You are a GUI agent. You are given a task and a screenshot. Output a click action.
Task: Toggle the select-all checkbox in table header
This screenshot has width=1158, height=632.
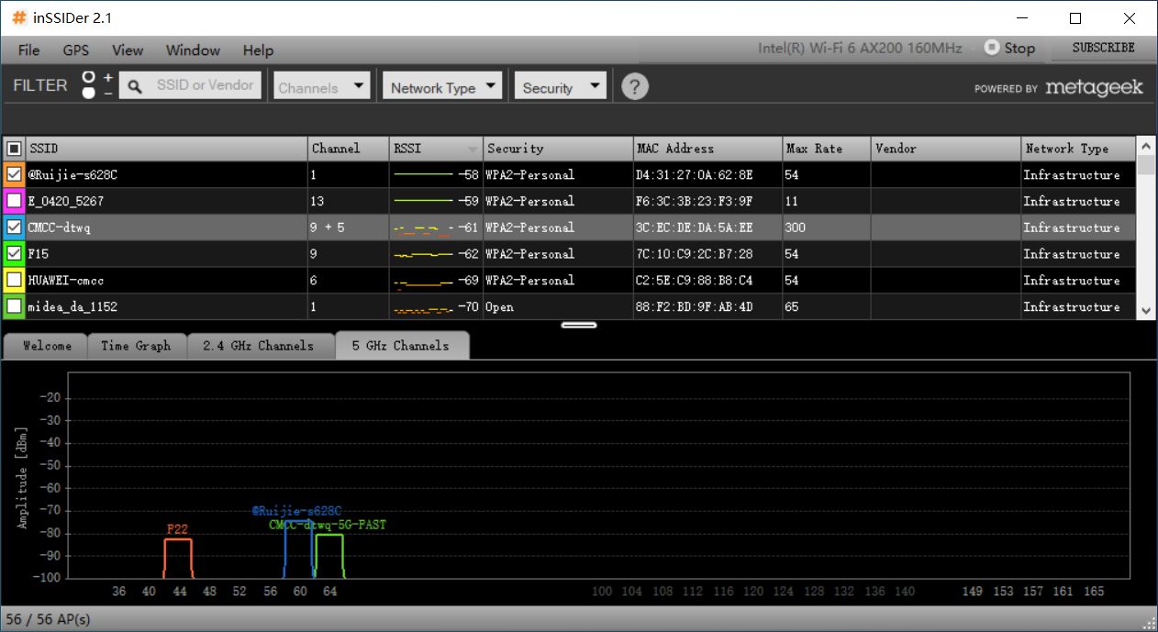coord(14,148)
